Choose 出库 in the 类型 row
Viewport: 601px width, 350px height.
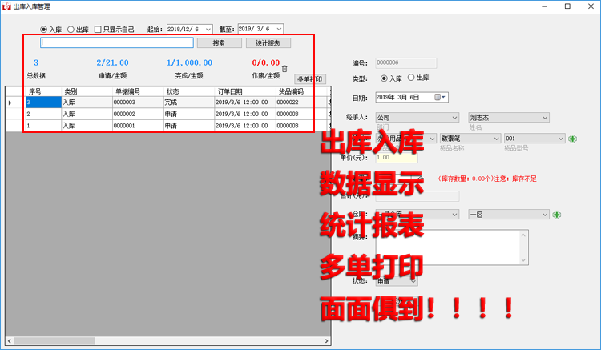coord(412,78)
